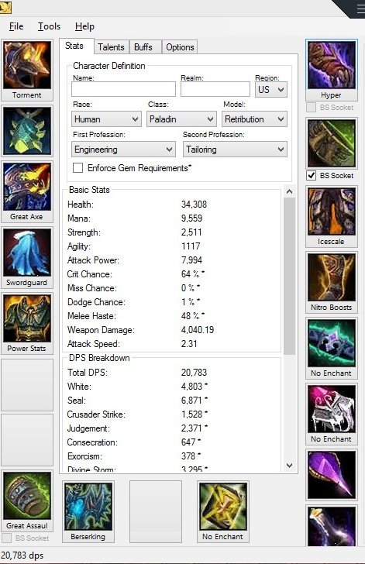The image size is (365, 564).
Task: Open the boots slot labeled Nitro Boosts
Action: [x=332, y=282]
